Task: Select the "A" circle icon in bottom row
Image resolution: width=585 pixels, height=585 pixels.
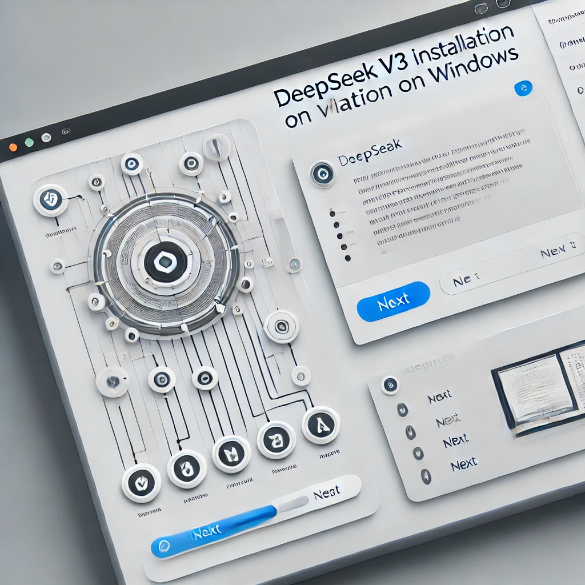Action: 321,425
